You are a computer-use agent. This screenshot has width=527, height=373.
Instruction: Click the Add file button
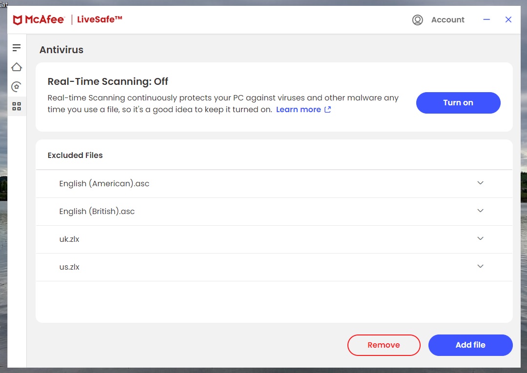[470, 345]
